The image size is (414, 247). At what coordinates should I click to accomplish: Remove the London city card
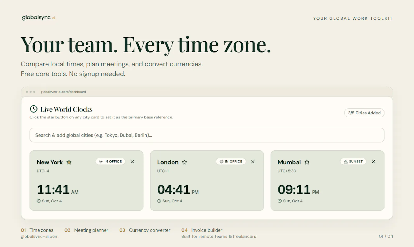click(253, 162)
